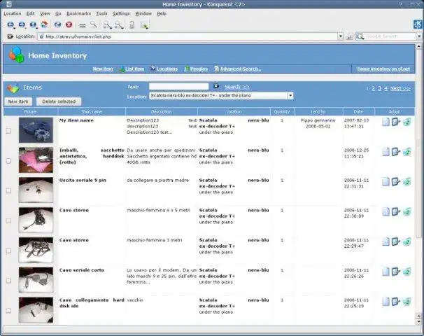Click the next >> pagination link

pyautogui.click(x=400, y=88)
